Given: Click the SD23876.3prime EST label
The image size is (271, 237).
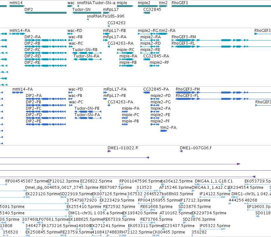Looking at the screenshot, I should [199, 219].
